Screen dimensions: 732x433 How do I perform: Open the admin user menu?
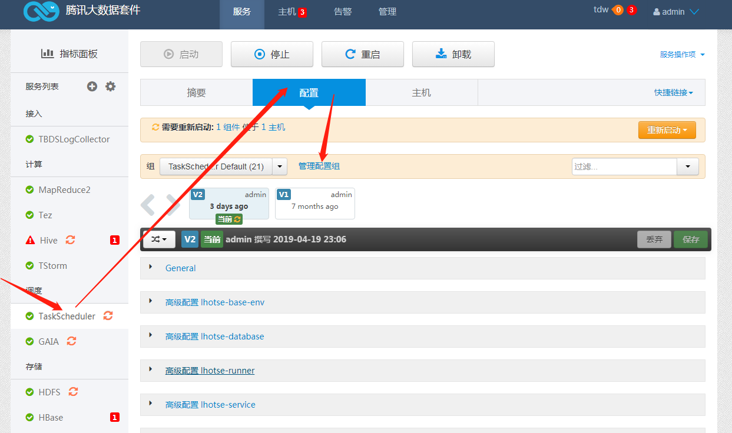(x=676, y=12)
